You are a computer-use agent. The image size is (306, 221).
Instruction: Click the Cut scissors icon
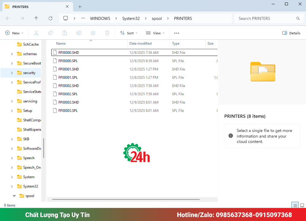click(x=36, y=33)
